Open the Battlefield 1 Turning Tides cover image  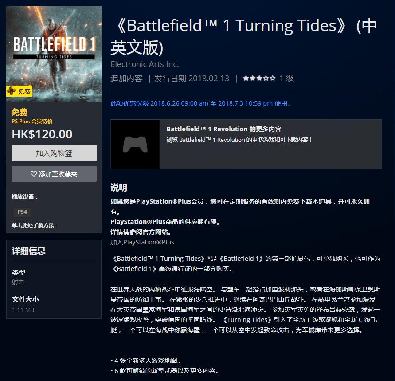54,54
